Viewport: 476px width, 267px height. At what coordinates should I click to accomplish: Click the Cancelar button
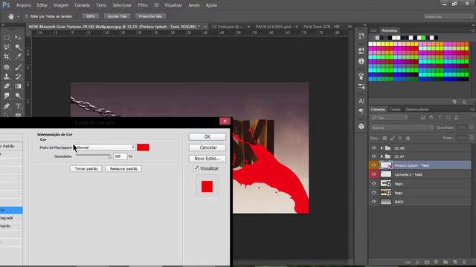coord(208,148)
